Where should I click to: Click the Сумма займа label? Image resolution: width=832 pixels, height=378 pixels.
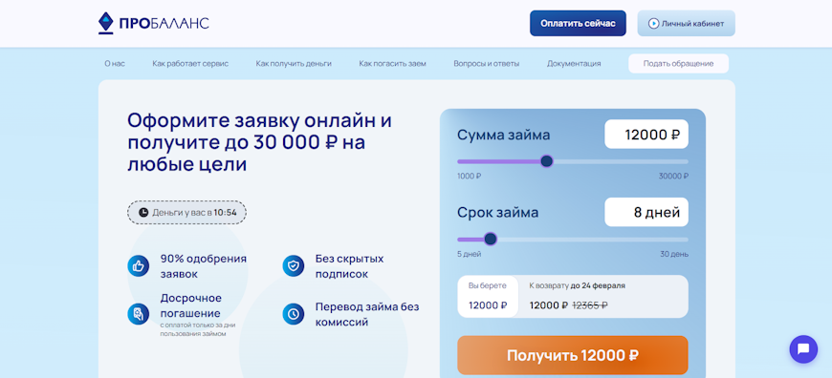504,135
